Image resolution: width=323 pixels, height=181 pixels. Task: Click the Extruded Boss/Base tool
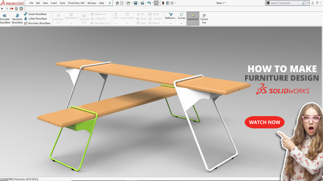coord(5,19)
